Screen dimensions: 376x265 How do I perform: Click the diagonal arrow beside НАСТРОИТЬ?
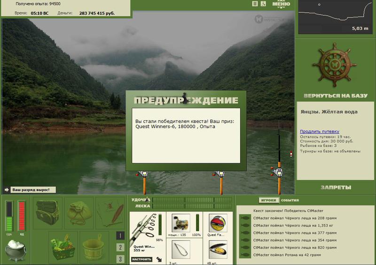tap(159, 259)
